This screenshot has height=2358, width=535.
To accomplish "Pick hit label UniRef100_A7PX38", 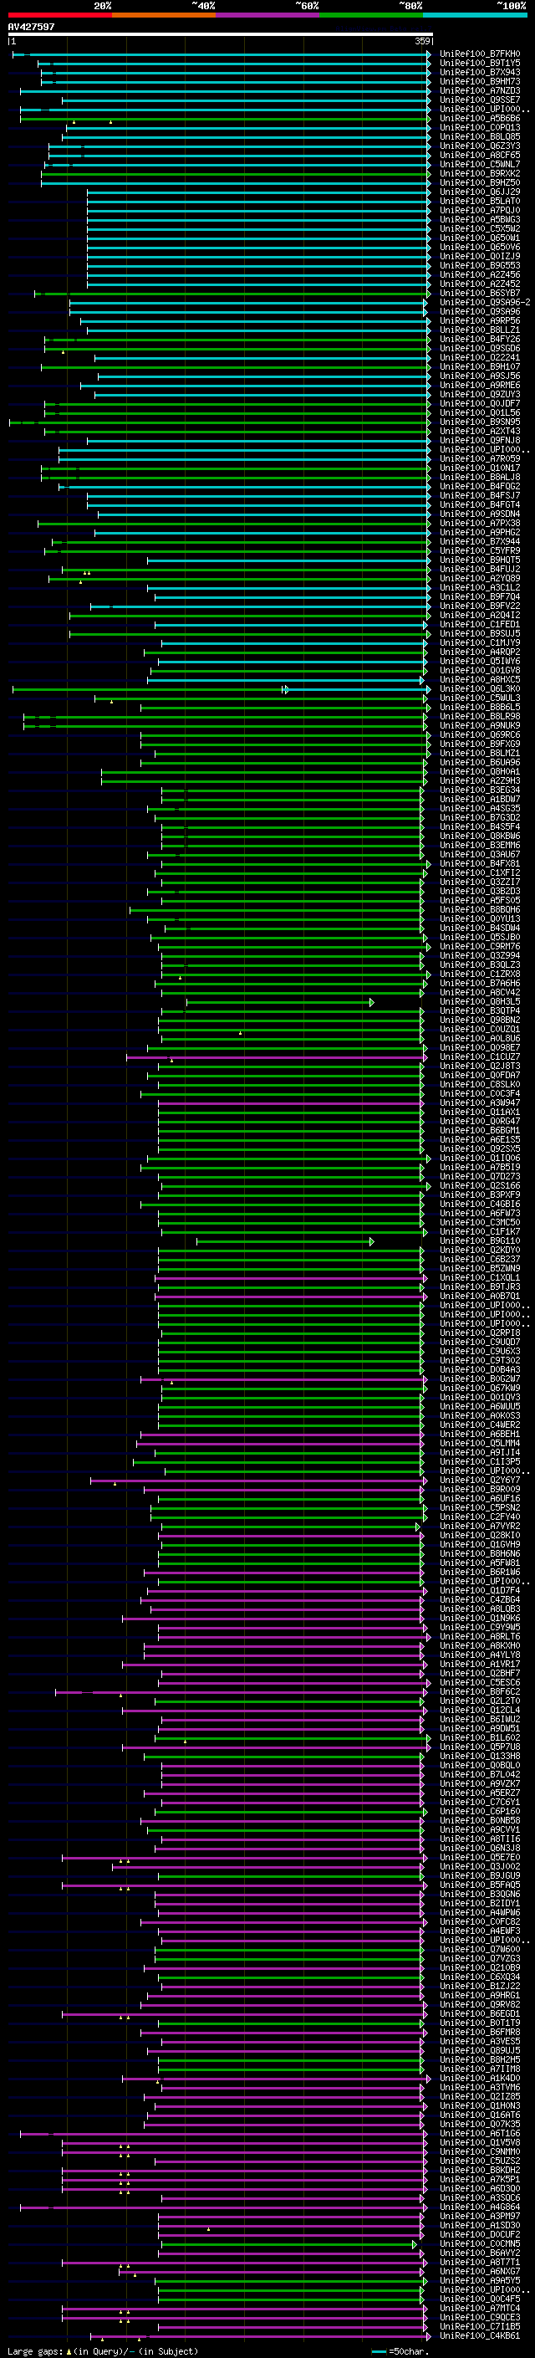I will click(x=480, y=524).
